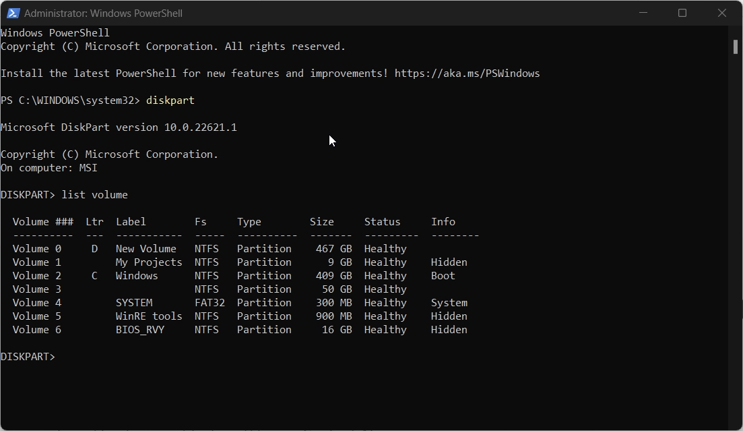The width and height of the screenshot is (743, 431).
Task: Click the 'WinRE tools' label
Action: pyautogui.click(x=149, y=316)
